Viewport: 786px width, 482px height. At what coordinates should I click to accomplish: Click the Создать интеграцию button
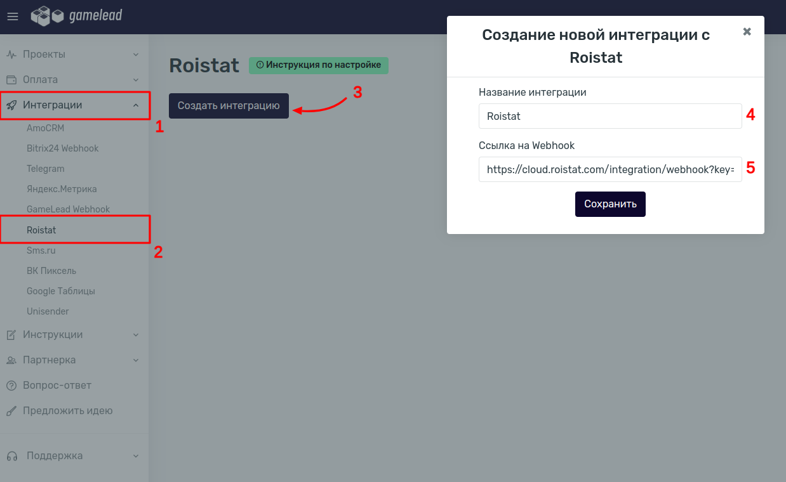coord(229,106)
